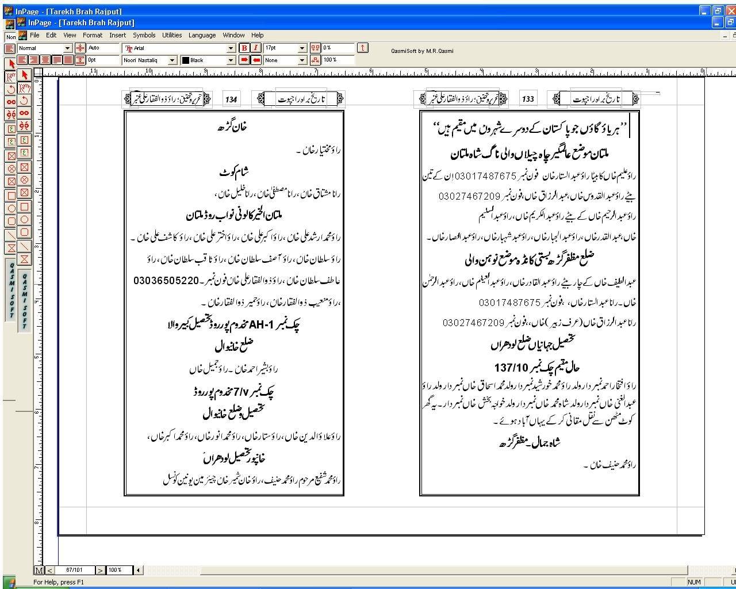Click the paragraph icon left of Normal style
The height and width of the screenshot is (589, 736).
coord(10,48)
